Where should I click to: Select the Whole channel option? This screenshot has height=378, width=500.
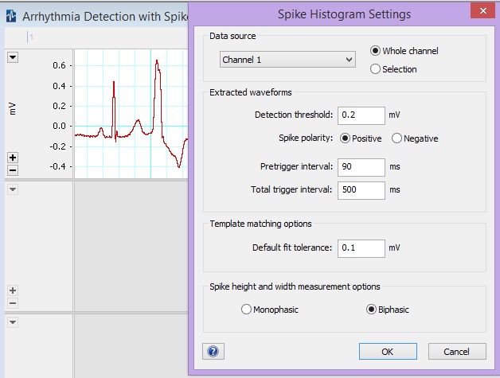(376, 51)
